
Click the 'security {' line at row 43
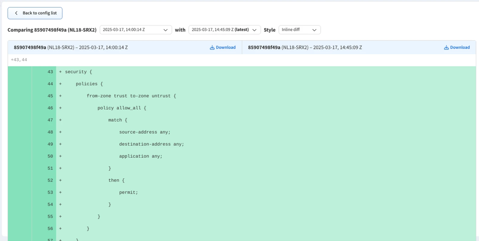(x=78, y=72)
